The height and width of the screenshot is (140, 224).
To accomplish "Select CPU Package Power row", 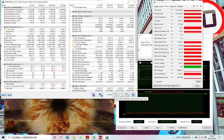I will tap(102, 7).
